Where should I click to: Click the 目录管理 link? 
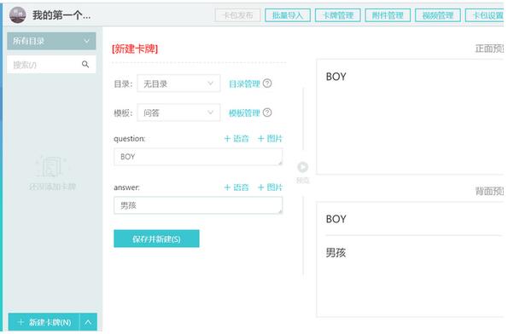[x=244, y=83]
